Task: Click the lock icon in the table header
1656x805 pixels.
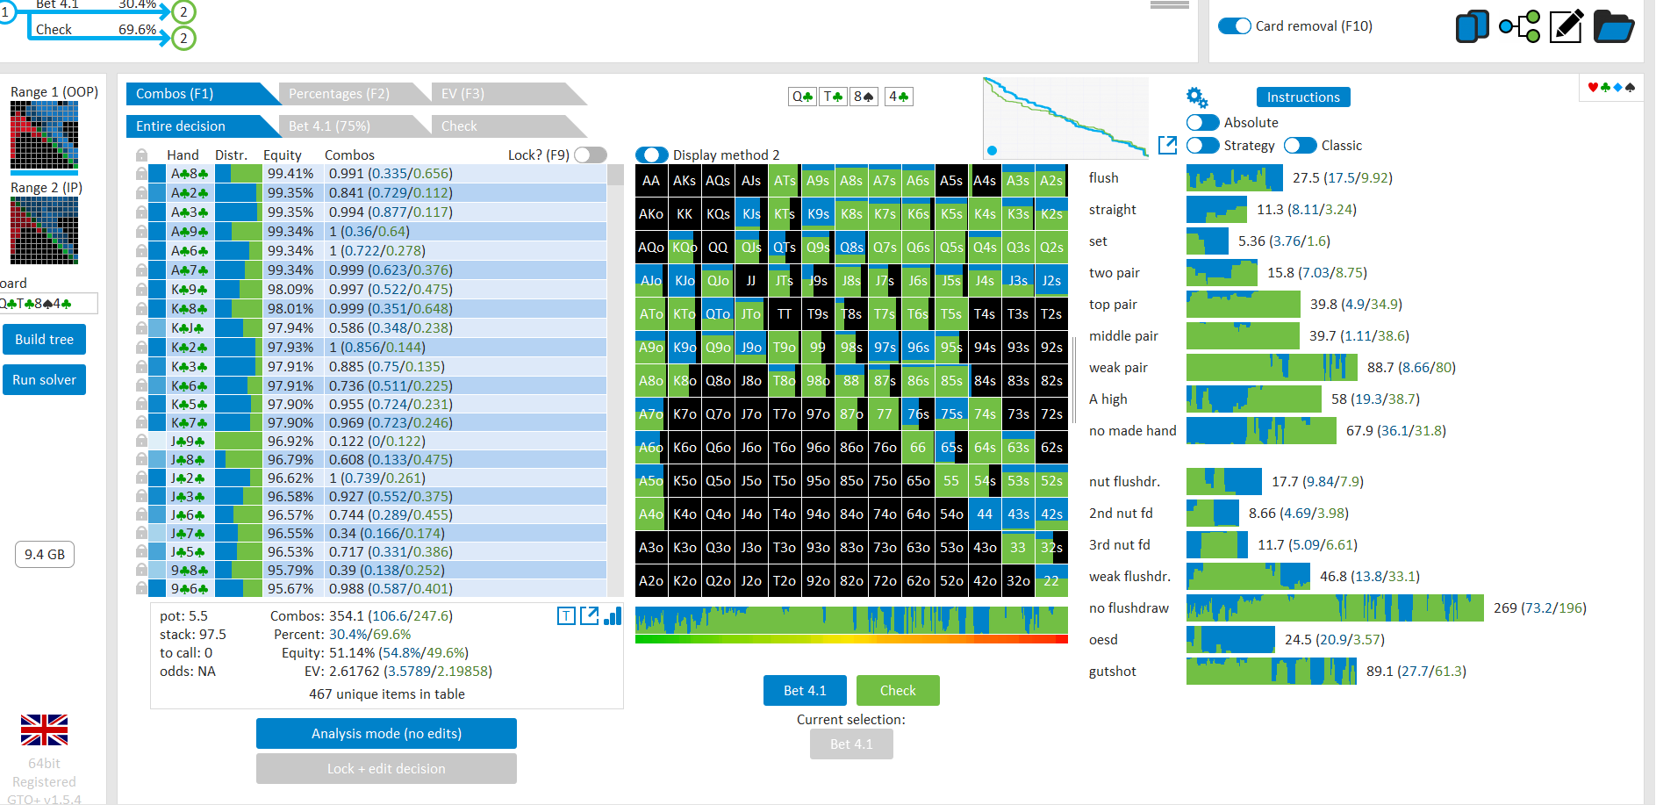Action: click(x=141, y=155)
